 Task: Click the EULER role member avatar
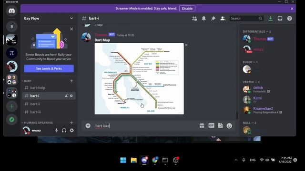click(247, 69)
